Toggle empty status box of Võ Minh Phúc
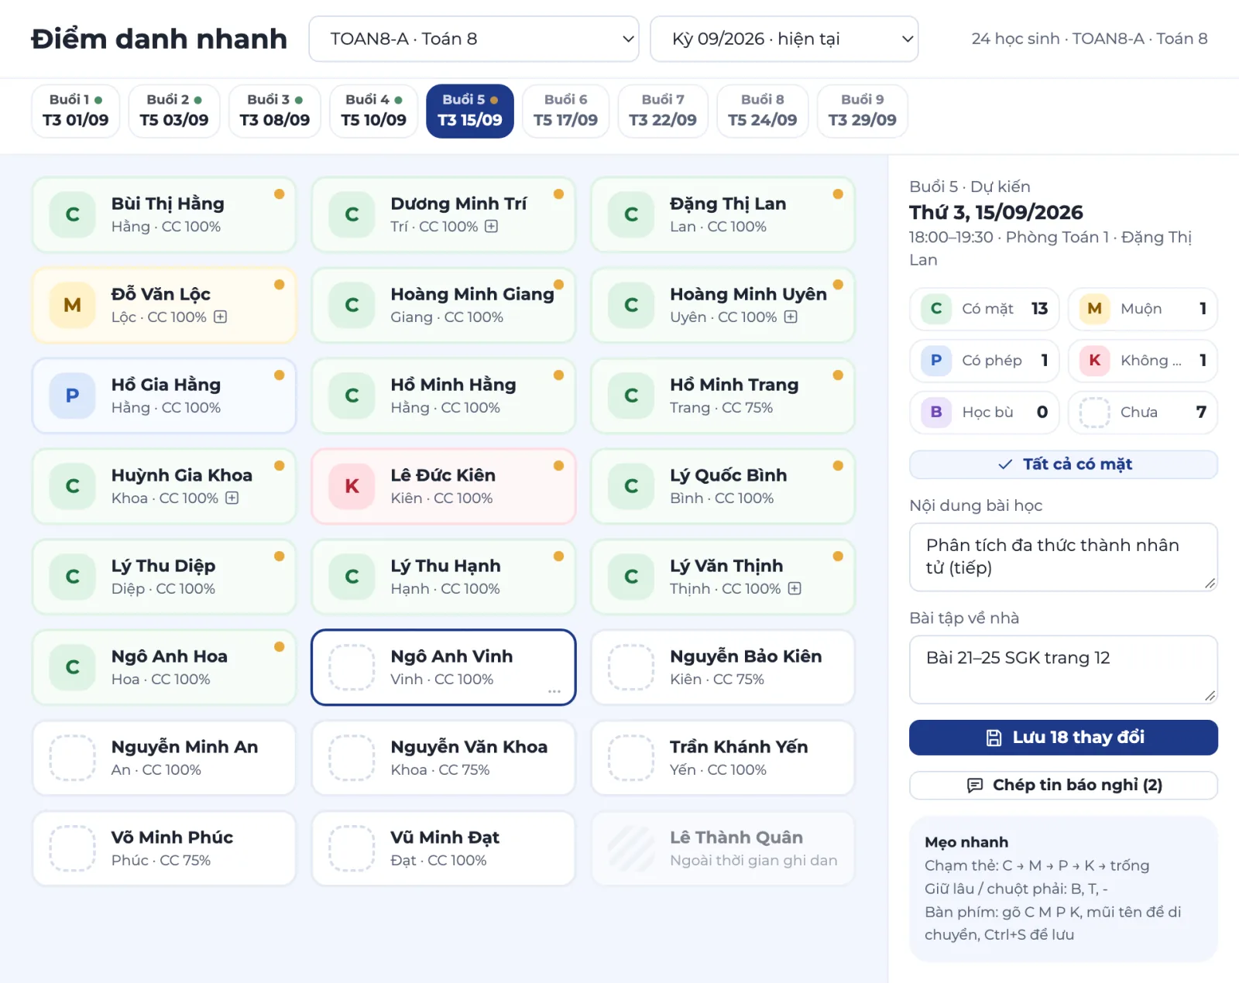1239x983 pixels. [x=72, y=848]
